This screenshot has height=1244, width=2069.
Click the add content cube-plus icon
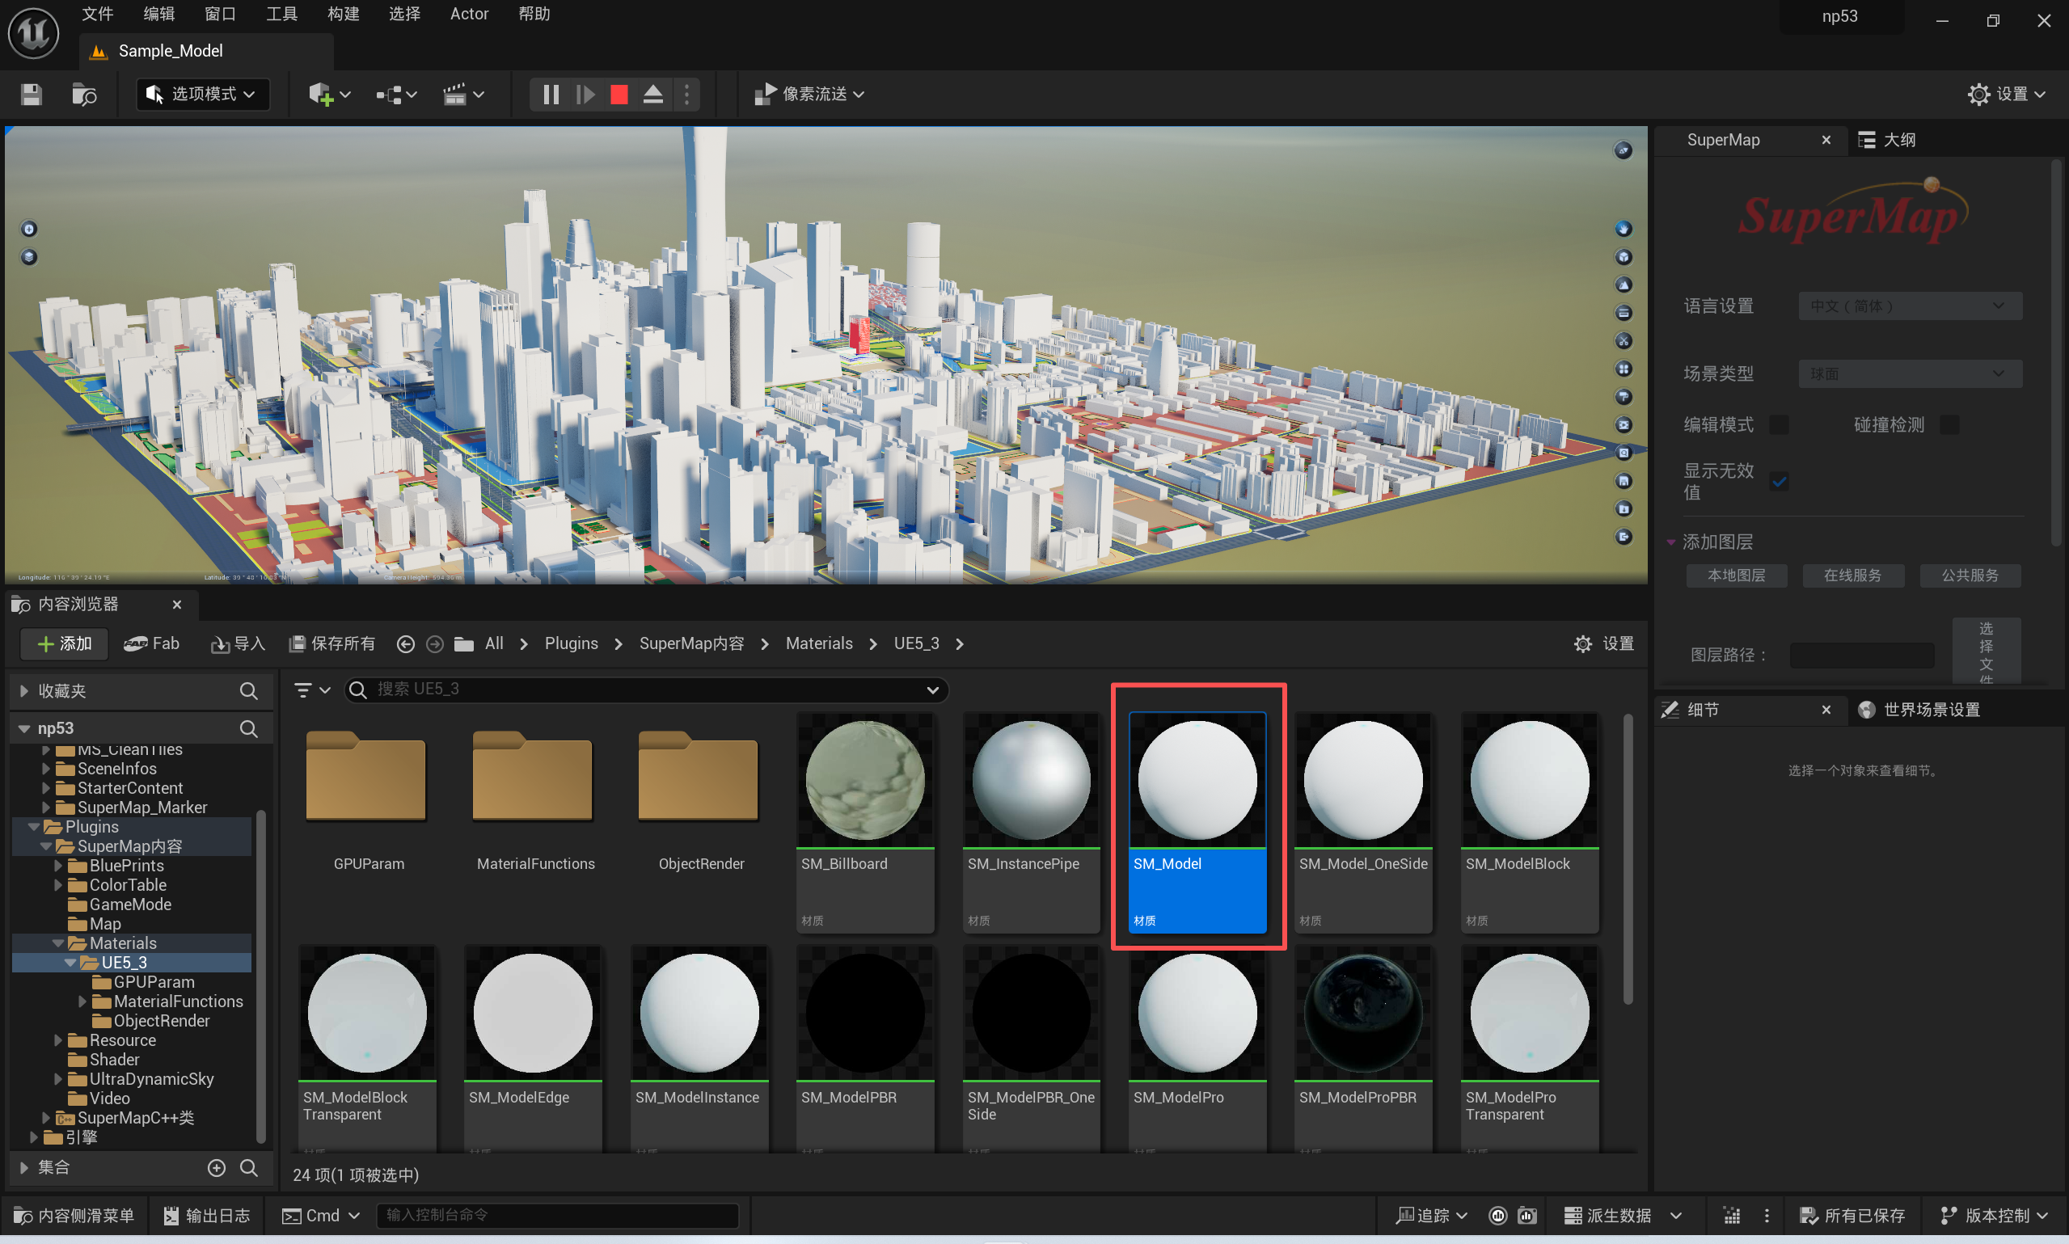(321, 94)
